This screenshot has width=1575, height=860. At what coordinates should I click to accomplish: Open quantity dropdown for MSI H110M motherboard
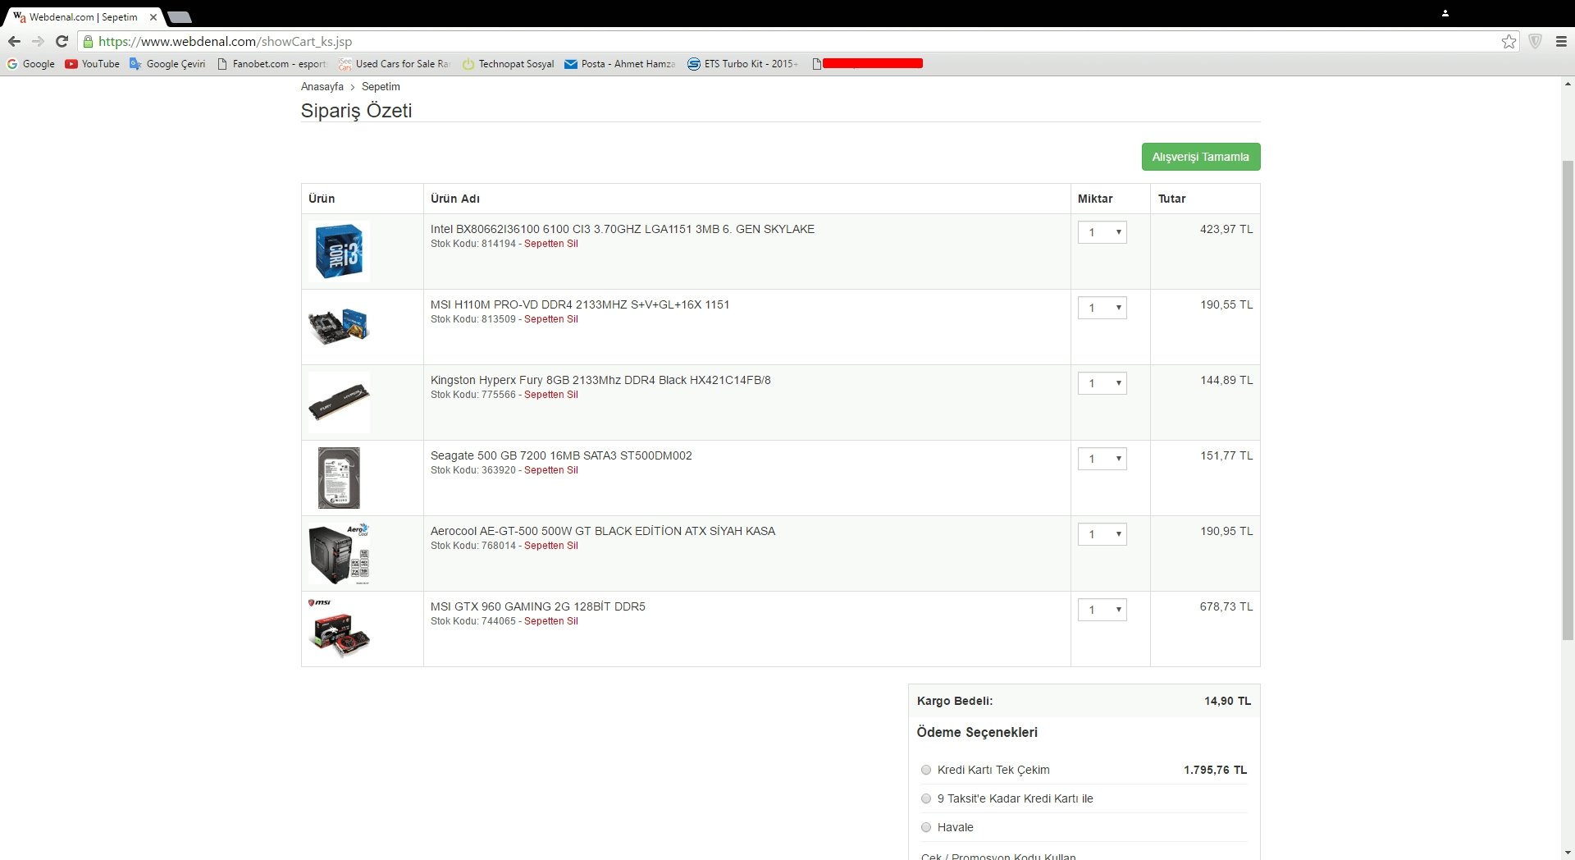[1102, 308]
